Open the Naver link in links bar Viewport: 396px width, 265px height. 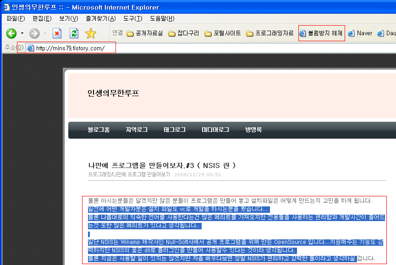pyautogui.click(x=360, y=33)
